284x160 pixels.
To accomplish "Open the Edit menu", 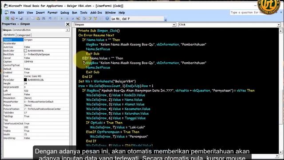I will click(x=21, y=12).
